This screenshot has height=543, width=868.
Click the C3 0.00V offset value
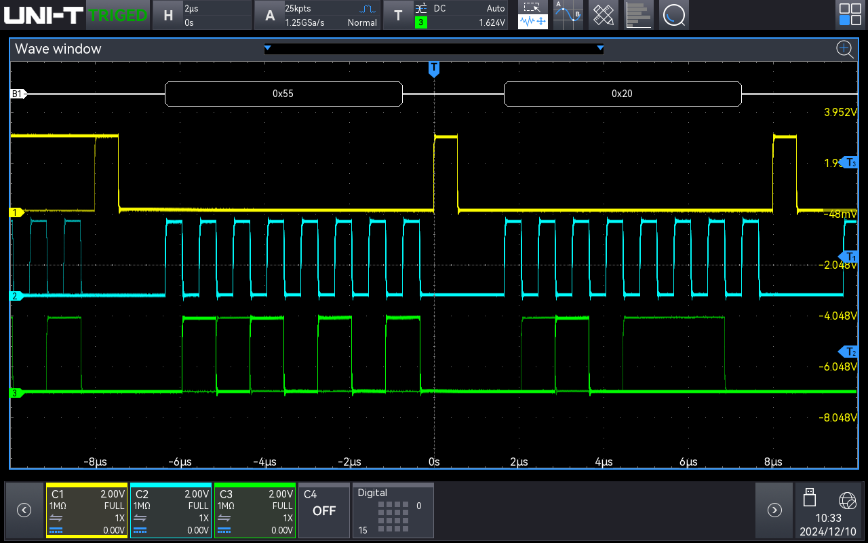coord(282,530)
